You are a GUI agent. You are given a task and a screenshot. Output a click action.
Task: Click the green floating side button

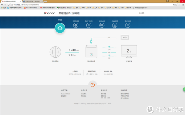pos(184,90)
